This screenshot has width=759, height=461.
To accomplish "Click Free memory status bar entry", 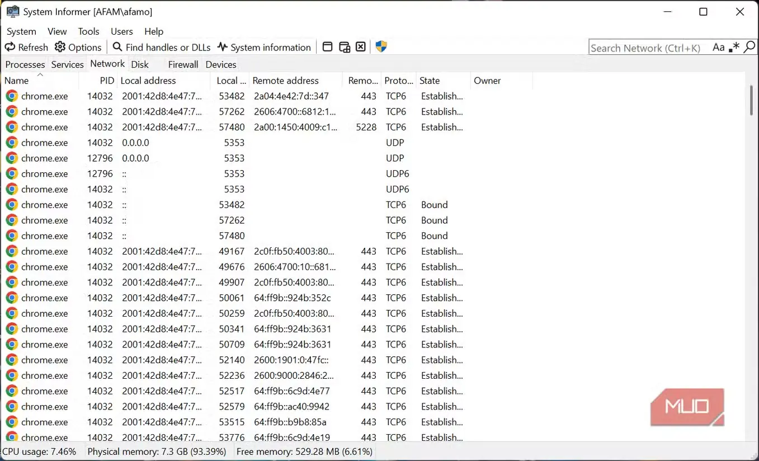I will pos(305,451).
